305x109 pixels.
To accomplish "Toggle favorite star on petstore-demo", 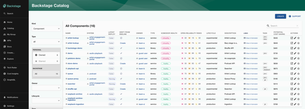I will [298, 58].
